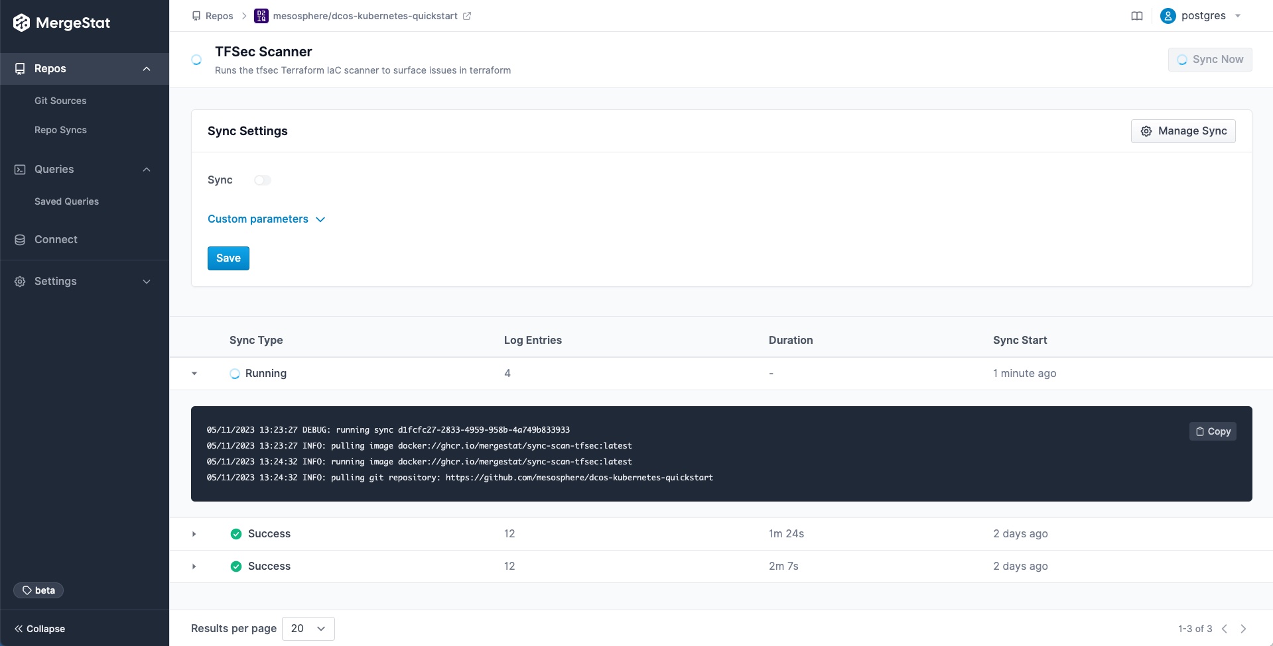Expand the first Success sync row
1273x646 pixels.
tap(194, 534)
